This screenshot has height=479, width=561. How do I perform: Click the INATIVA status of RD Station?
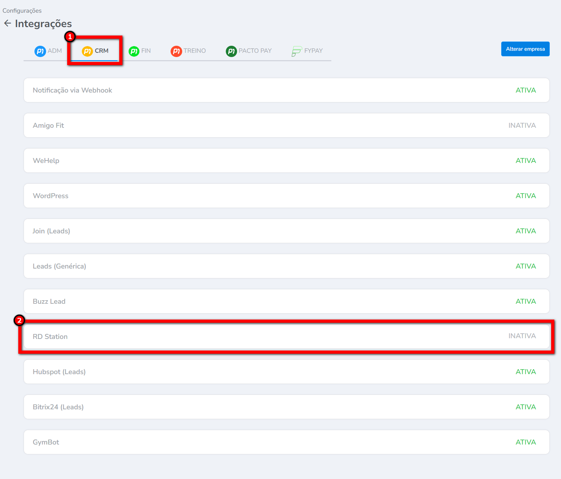click(522, 336)
